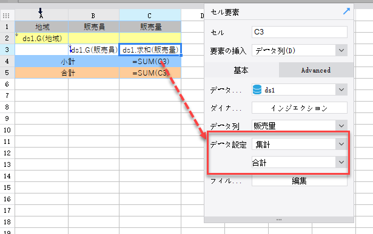Image resolution: width=373 pixels, height=234 pixels.
Task: Select row 3 header
Action: [x=7, y=50]
